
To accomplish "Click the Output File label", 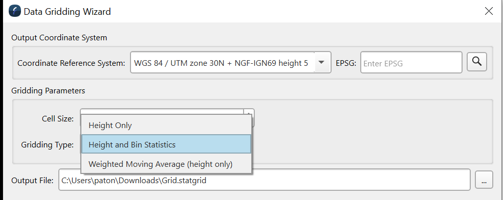I will tap(32, 180).
